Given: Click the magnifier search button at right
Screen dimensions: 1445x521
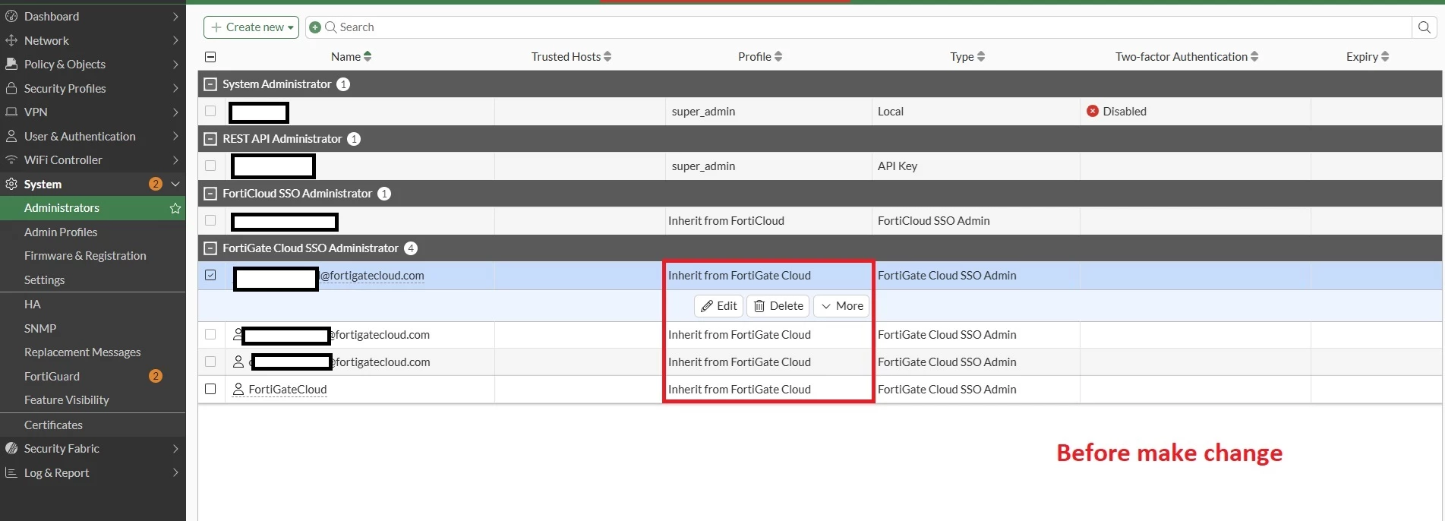Looking at the screenshot, I should pos(1424,27).
